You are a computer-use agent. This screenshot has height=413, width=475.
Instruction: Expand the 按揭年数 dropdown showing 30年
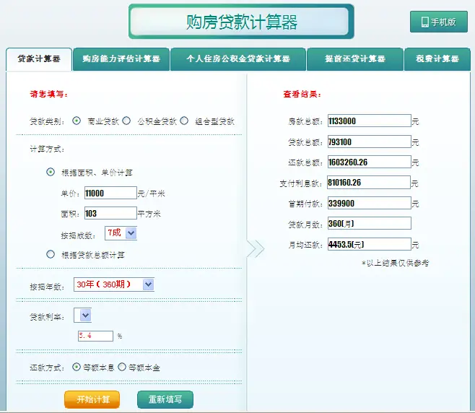114,284
